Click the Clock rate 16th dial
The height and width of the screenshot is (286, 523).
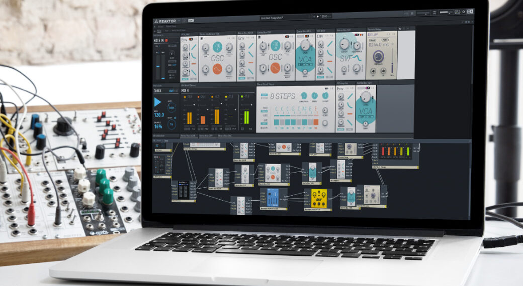tap(171, 107)
